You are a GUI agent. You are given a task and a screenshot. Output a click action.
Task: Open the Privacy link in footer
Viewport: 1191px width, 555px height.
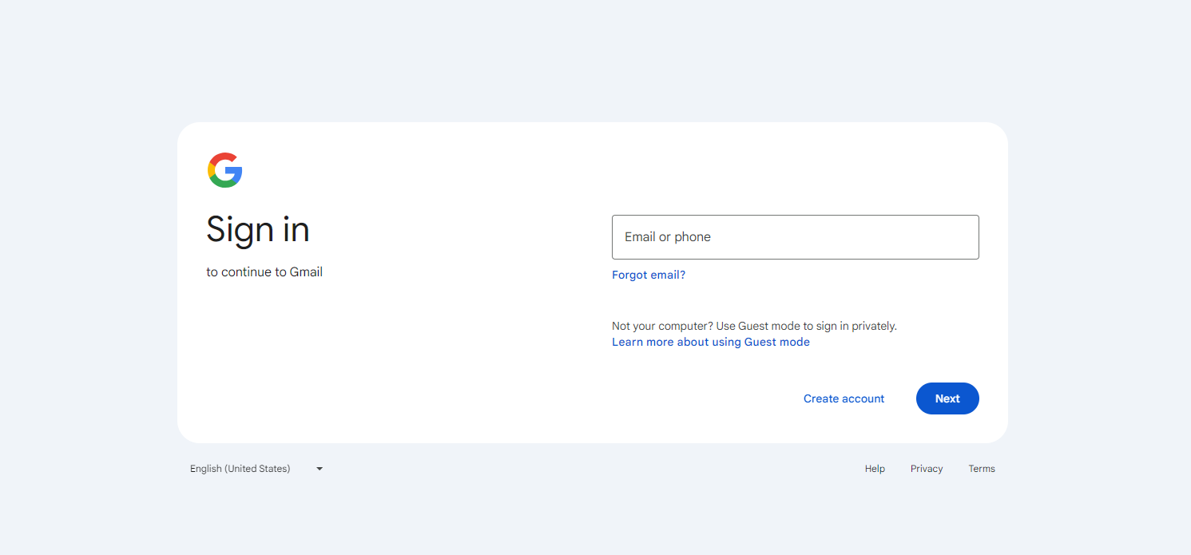click(x=927, y=469)
